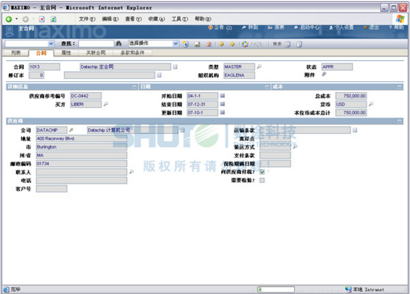Click the status bar loading progress bar

(276, 289)
